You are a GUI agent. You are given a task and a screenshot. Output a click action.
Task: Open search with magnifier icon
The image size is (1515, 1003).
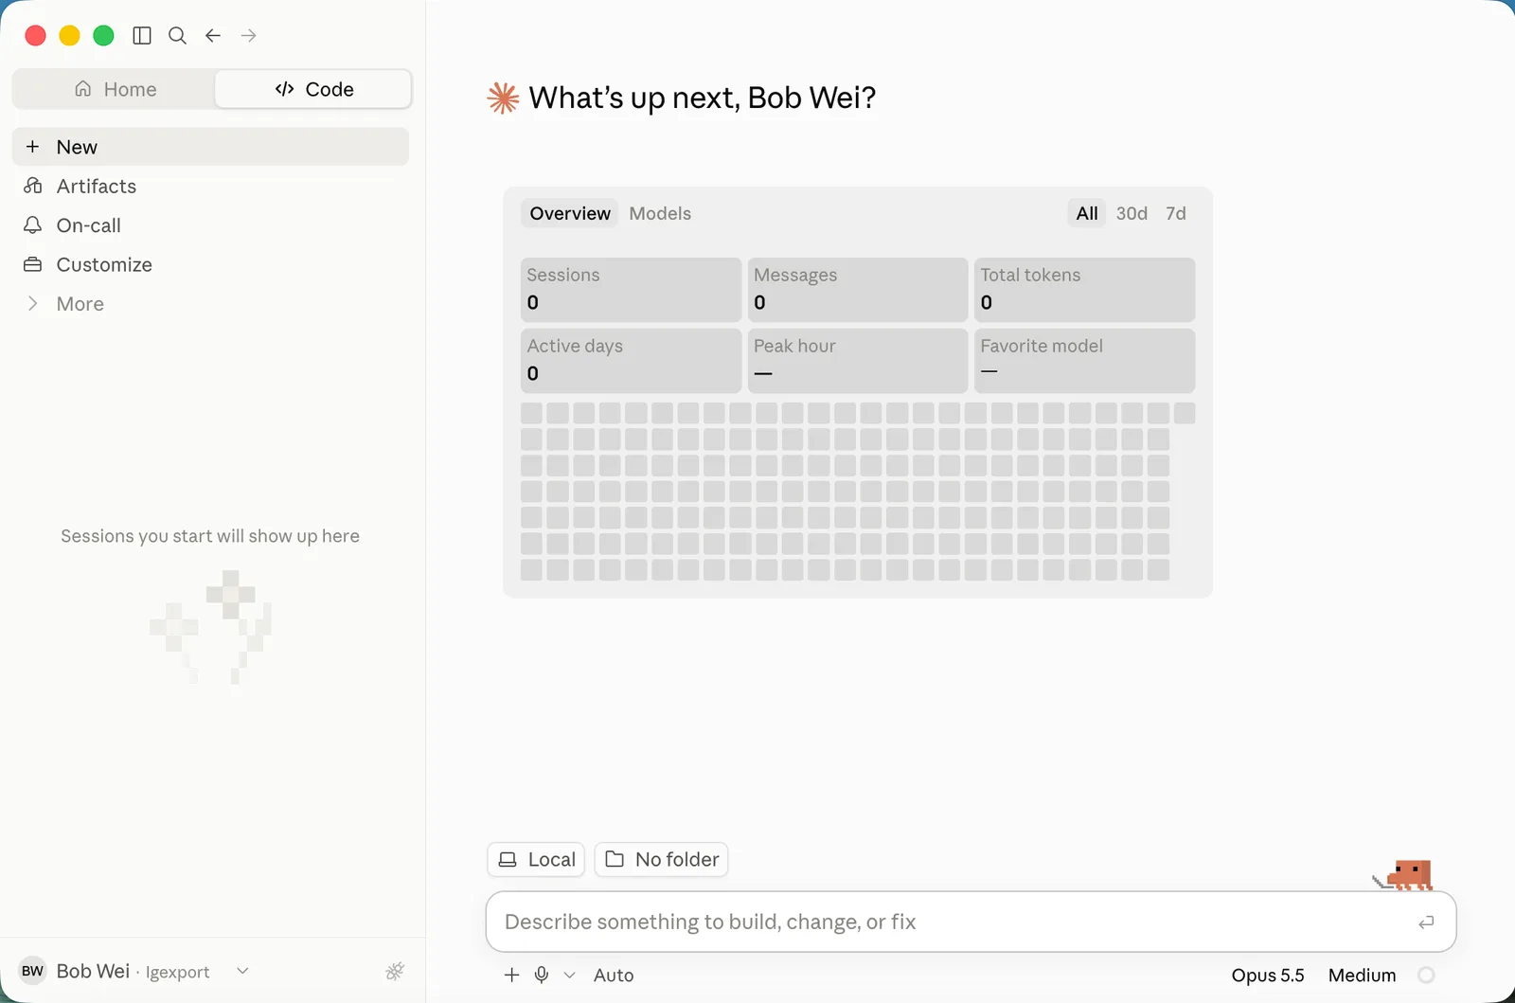click(177, 35)
